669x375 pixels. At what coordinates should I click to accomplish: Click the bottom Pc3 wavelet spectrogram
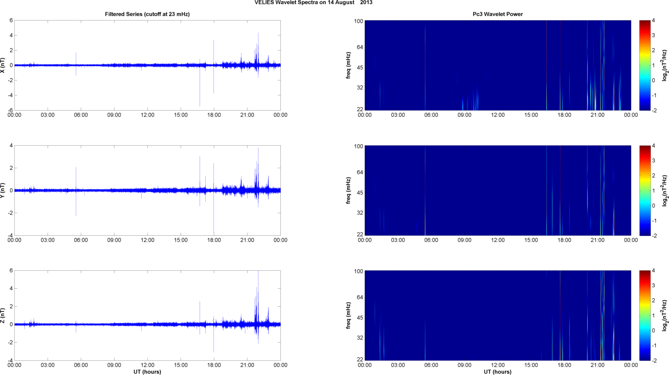(x=498, y=316)
